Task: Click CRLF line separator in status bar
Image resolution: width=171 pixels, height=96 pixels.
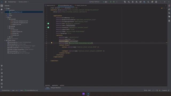Action: [x=149, y=90]
